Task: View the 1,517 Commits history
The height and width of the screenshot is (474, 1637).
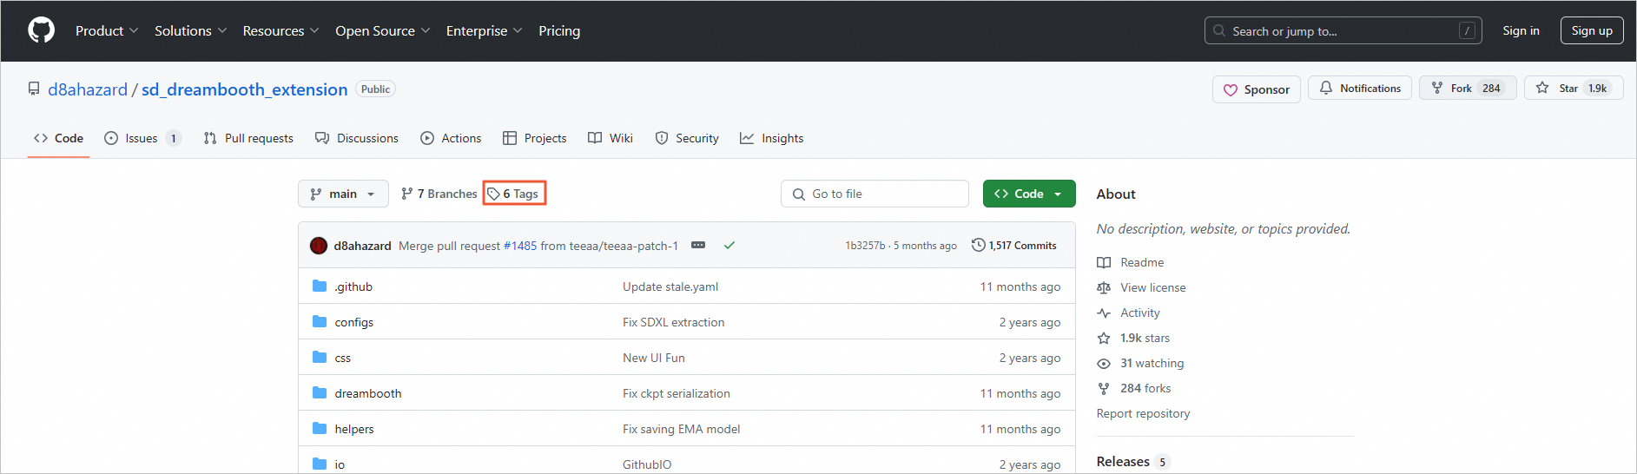Action: [1013, 246]
